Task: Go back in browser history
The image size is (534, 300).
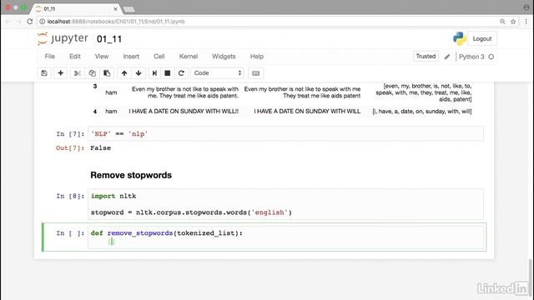Action: 8,22
